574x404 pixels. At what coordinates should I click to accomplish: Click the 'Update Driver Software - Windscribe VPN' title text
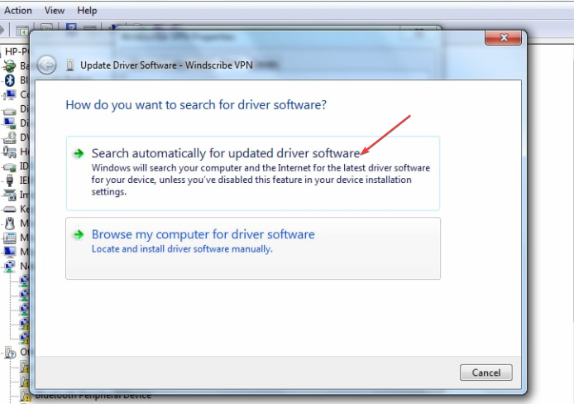point(166,65)
